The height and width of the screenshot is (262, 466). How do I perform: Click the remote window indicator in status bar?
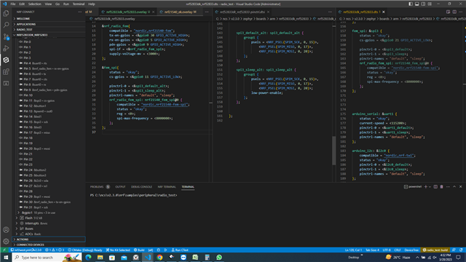[4, 250]
